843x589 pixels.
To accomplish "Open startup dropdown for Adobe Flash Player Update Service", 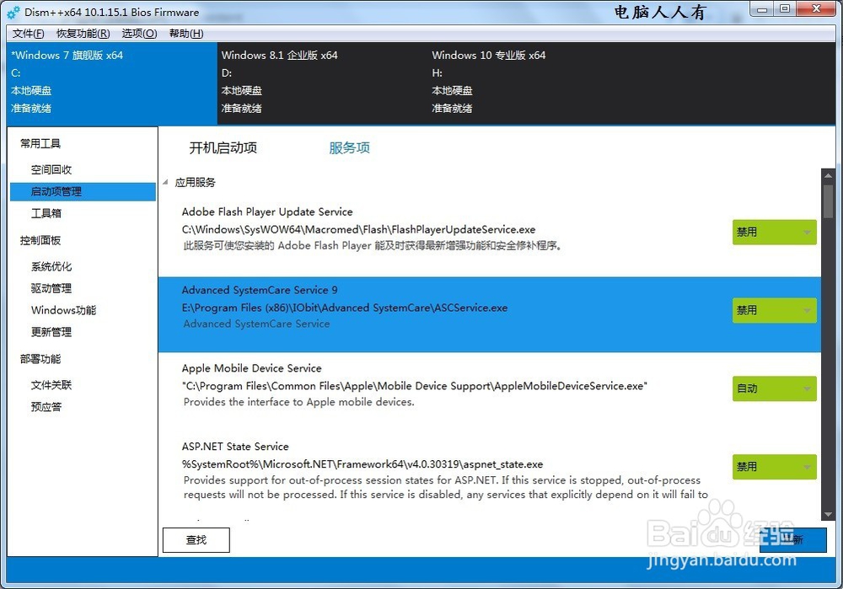I will [774, 233].
